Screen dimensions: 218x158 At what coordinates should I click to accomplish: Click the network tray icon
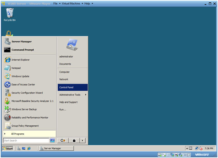click(196, 148)
